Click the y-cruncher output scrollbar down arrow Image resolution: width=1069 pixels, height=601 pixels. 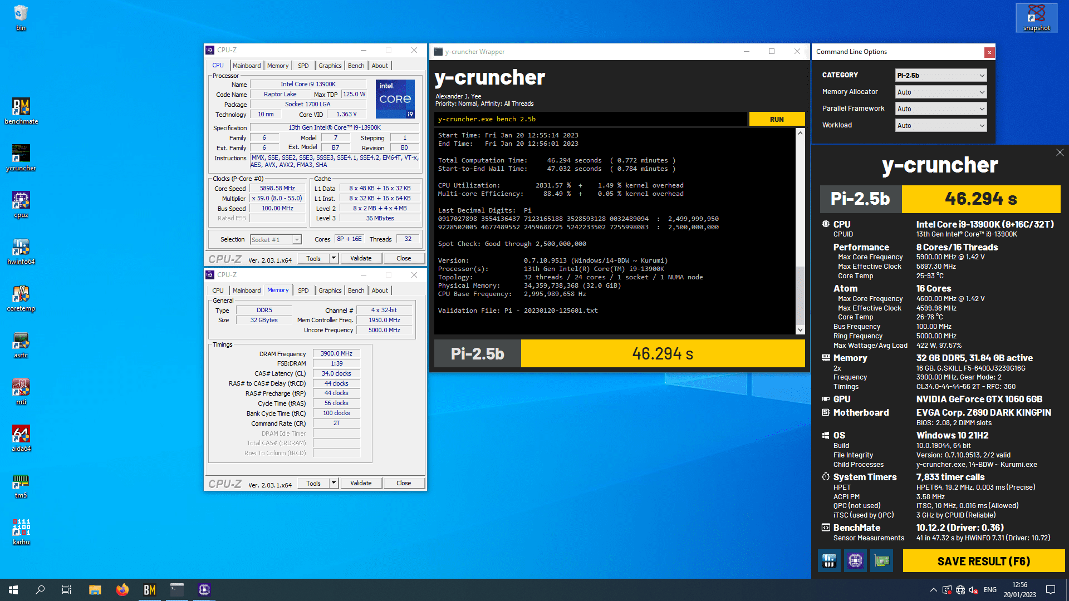800,329
